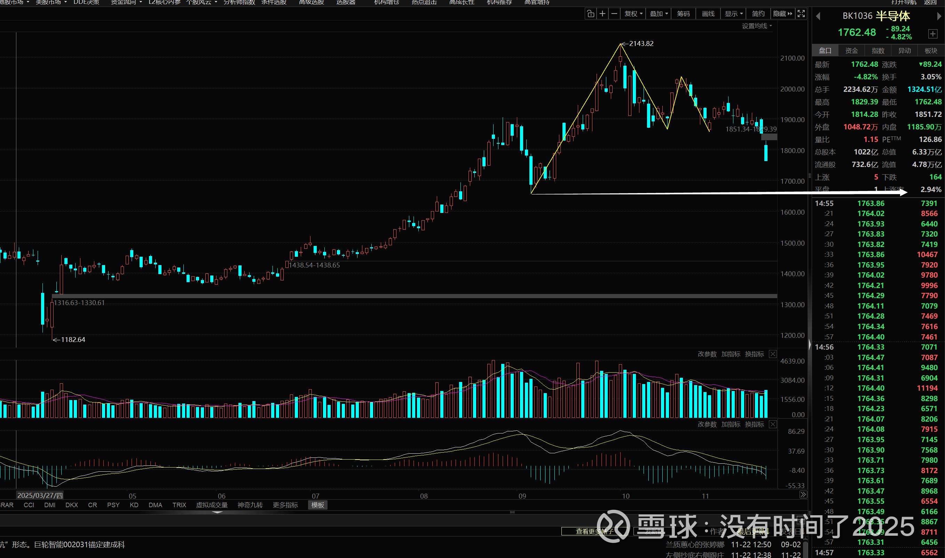
Task: Open the 复权 dropdown
Action: 633,14
